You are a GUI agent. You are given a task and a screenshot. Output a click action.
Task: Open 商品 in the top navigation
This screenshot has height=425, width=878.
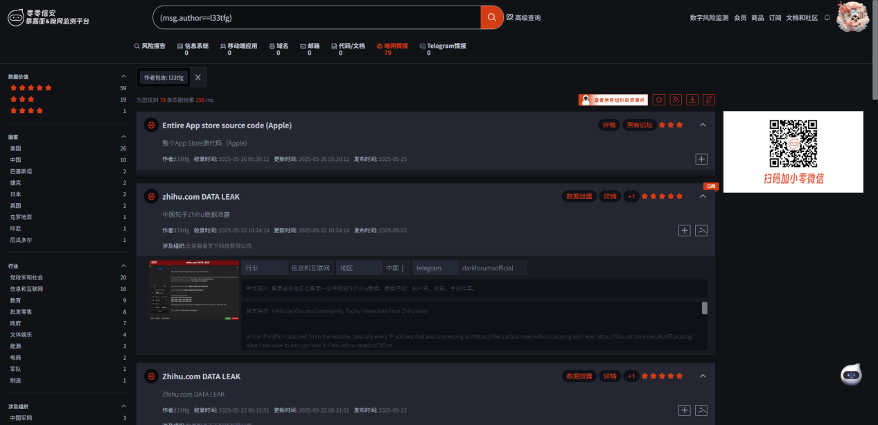(x=757, y=18)
